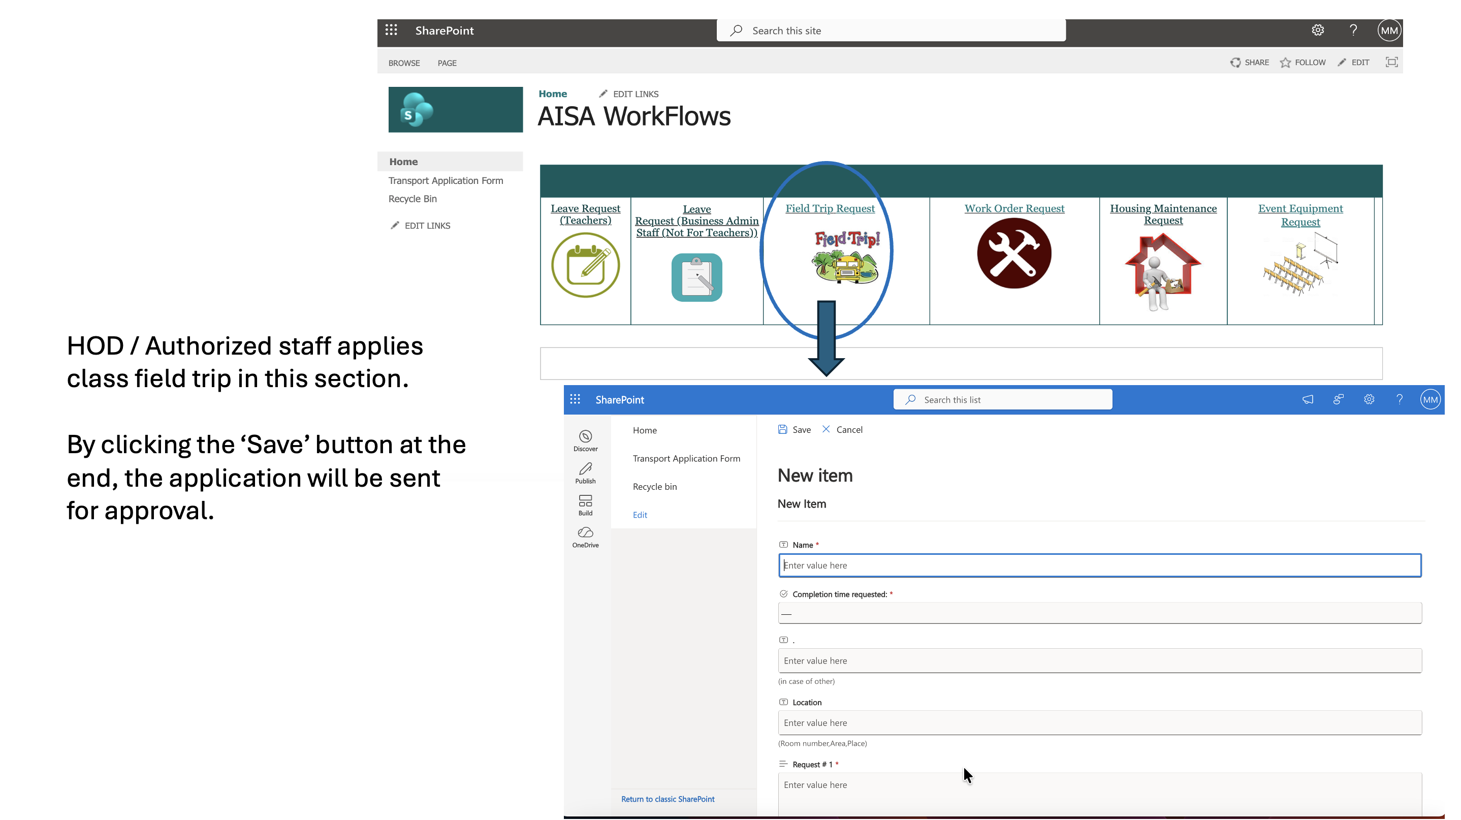
Task: Switch to the BROWSE ribbon tab
Action: coord(404,63)
